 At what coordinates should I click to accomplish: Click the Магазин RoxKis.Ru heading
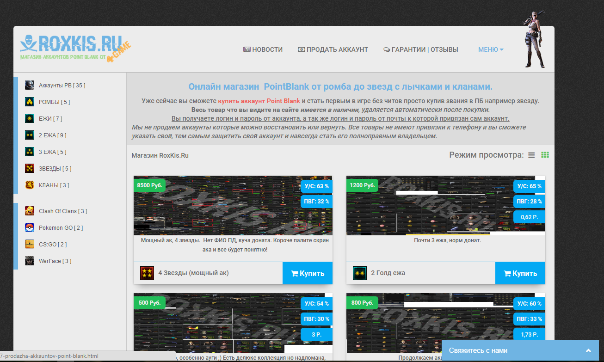pos(160,155)
